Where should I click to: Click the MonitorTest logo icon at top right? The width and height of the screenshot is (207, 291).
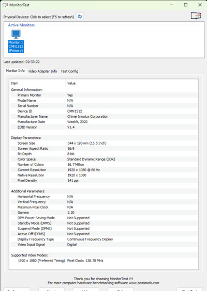(x=196, y=16)
